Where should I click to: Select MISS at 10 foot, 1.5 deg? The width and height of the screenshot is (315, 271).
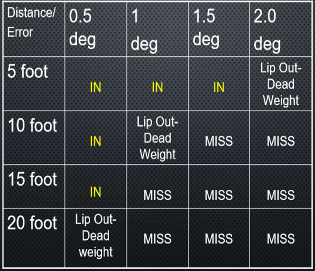pyautogui.click(x=219, y=141)
